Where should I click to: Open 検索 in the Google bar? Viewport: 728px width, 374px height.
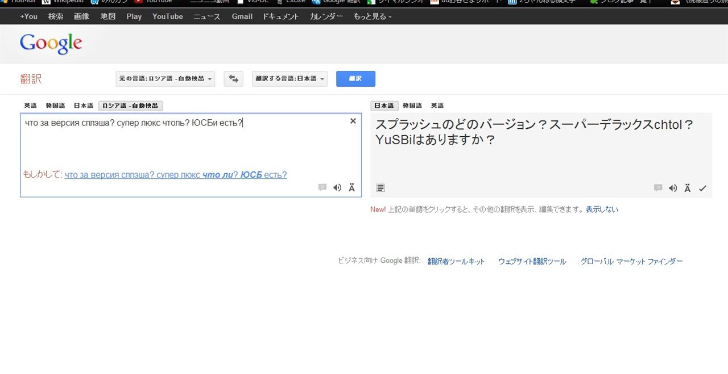pos(56,16)
